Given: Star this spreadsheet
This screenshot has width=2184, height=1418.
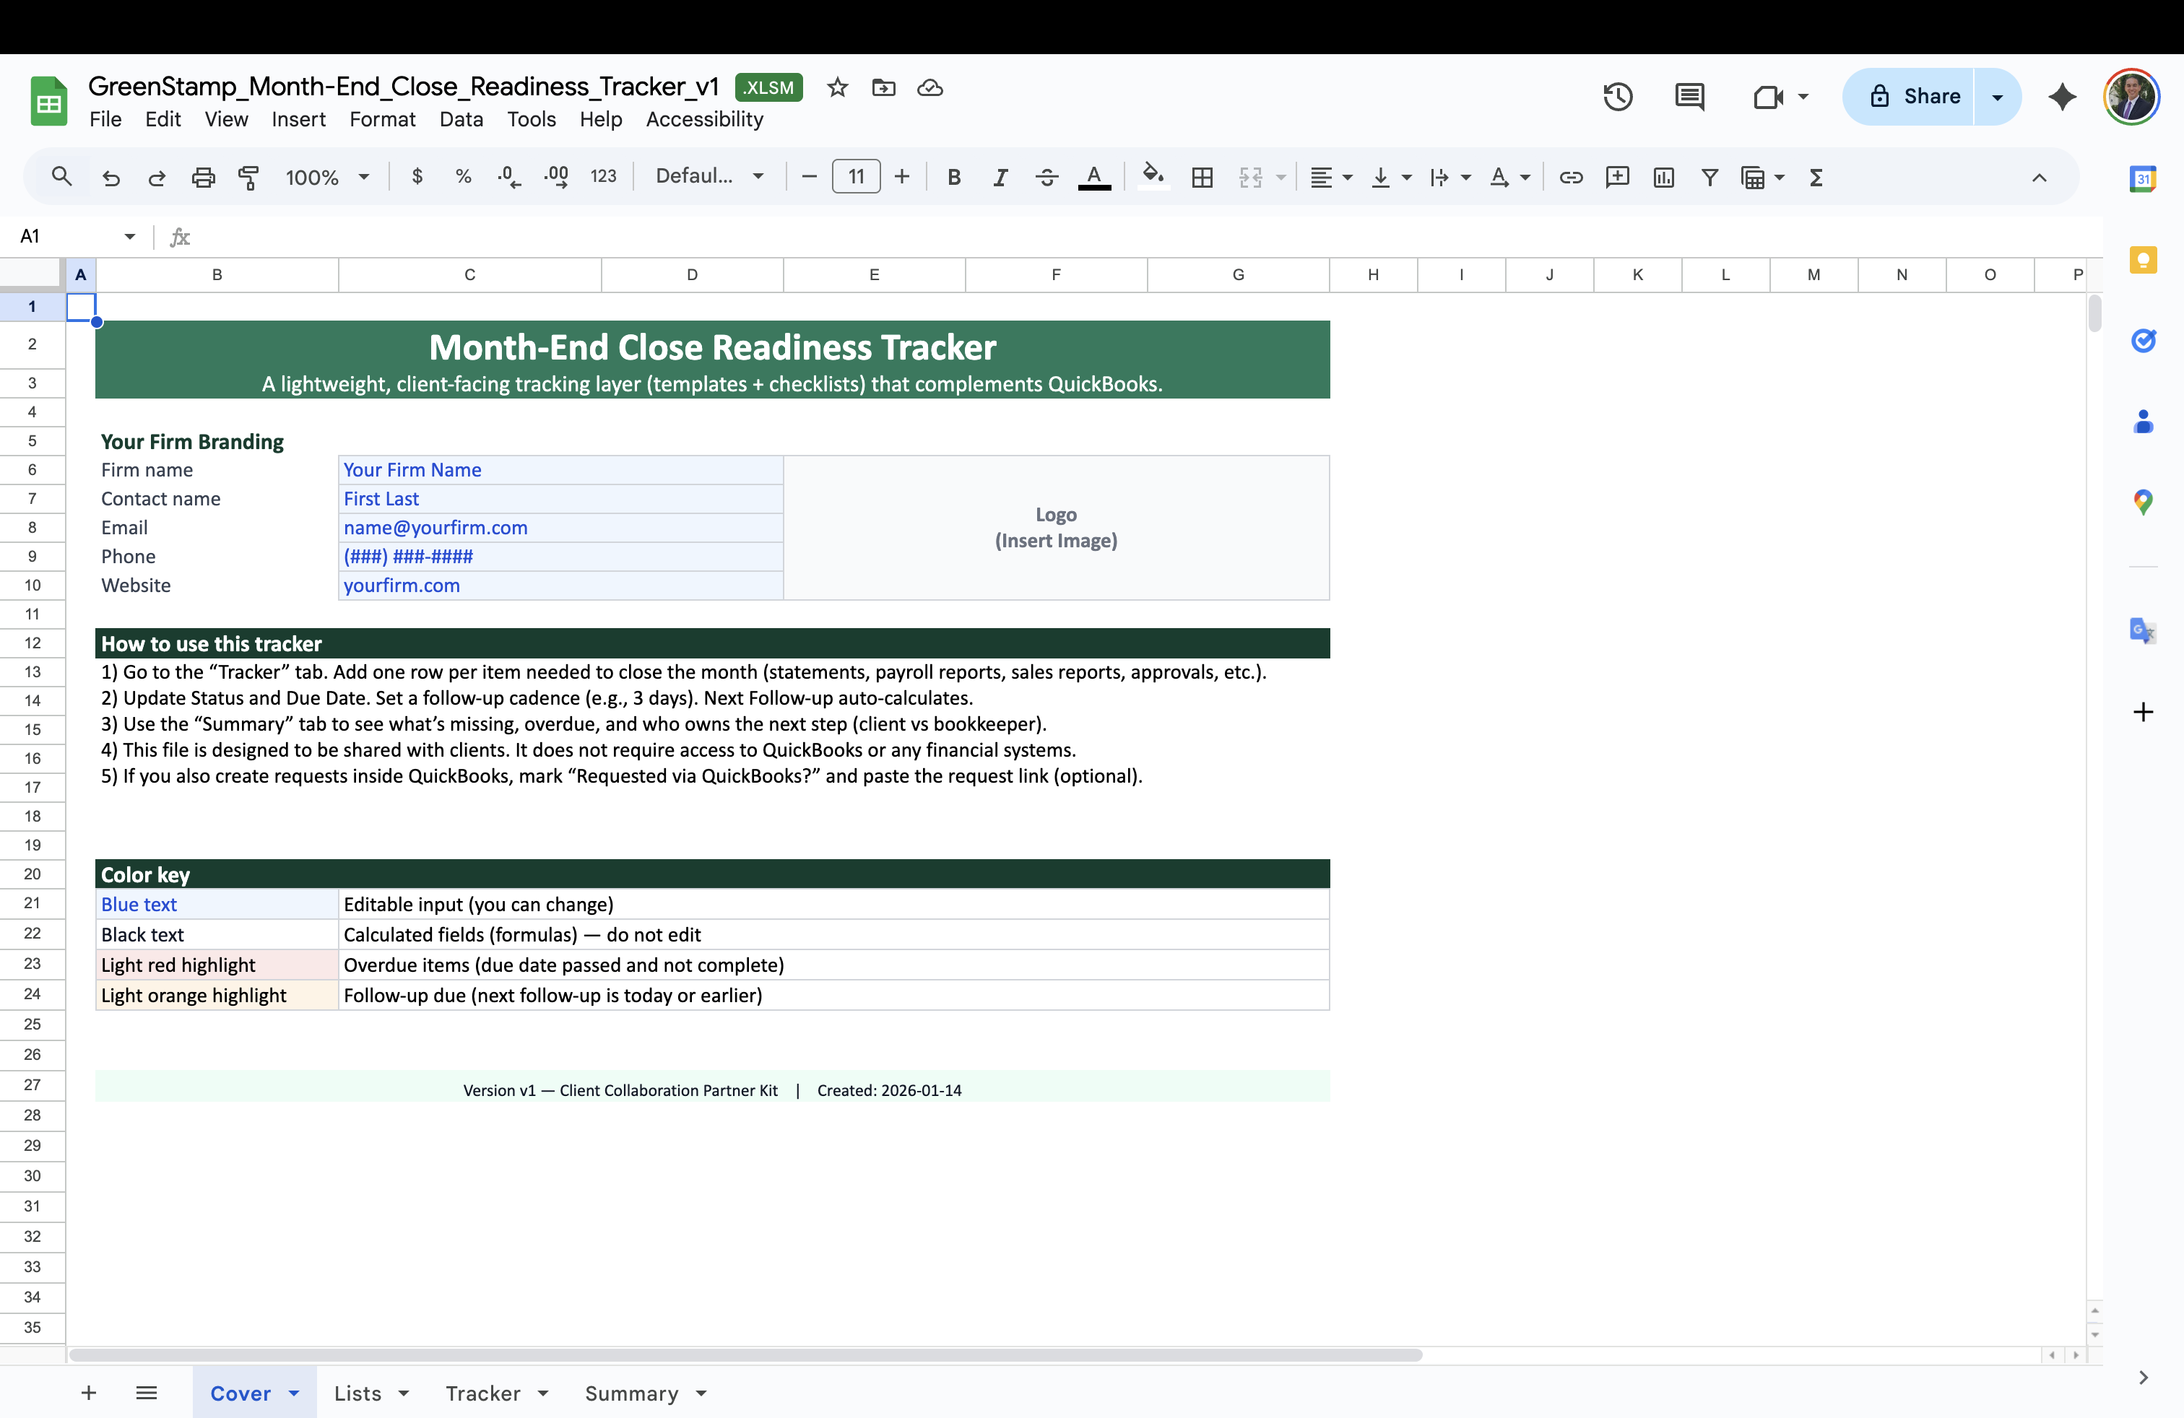Looking at the screenshot, I should pos(837,88).
